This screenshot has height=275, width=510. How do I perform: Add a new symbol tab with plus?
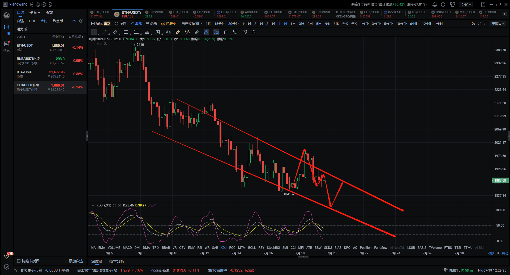[504, 14]
